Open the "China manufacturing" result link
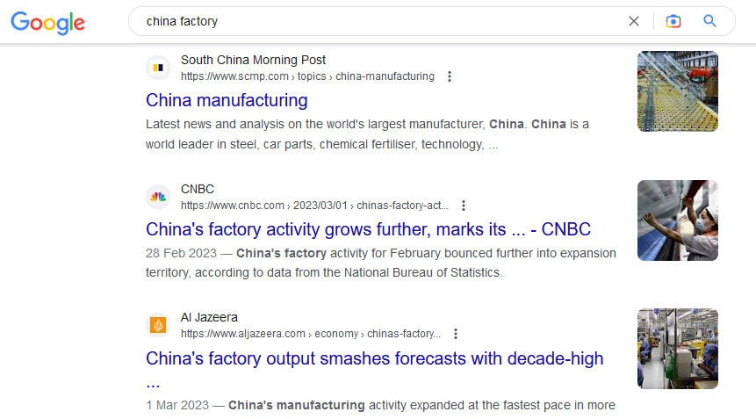Viewport: 756px width, 419px height. tap(227, 100)
